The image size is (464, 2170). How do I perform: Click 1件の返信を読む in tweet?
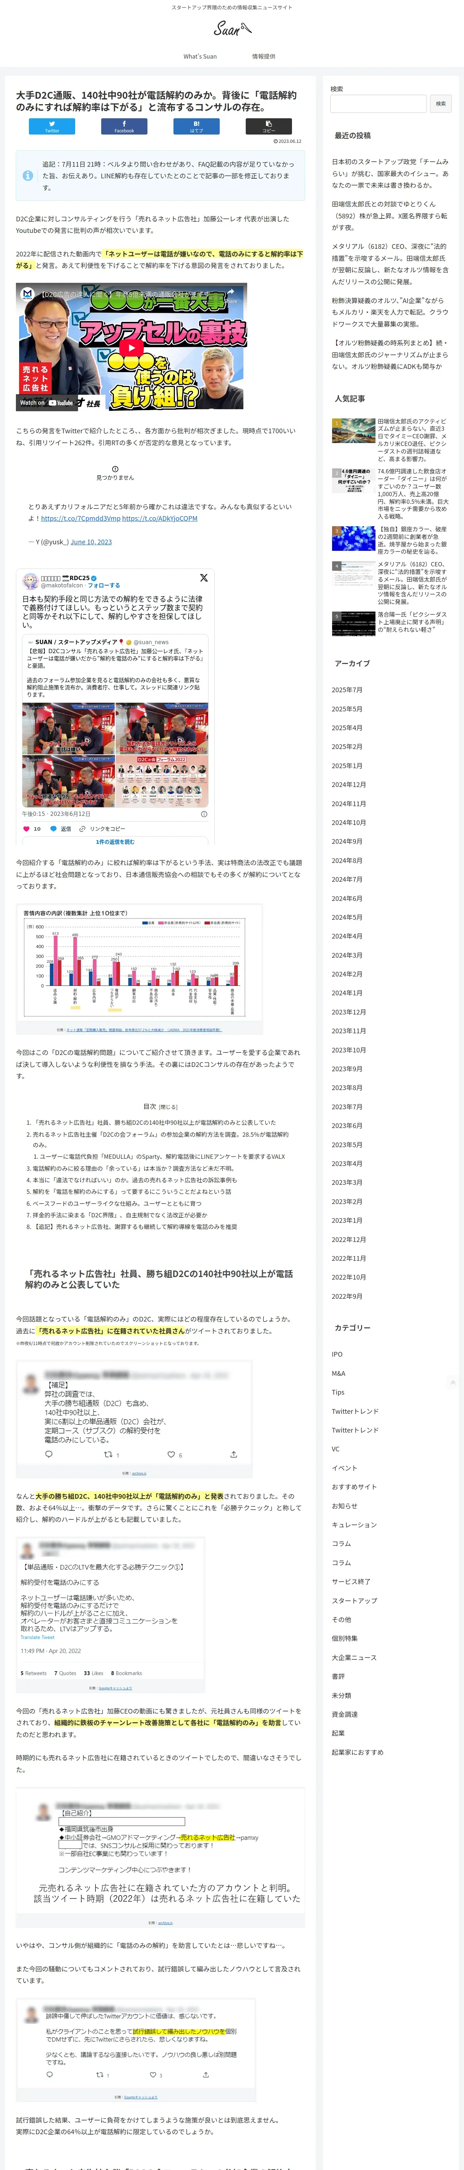(x=115, y=842)
